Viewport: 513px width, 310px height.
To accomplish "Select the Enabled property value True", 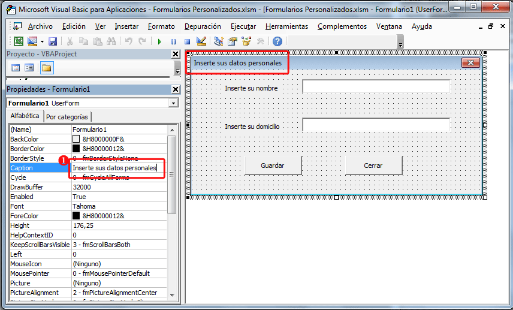I will pyautogui.click(x=119, y=197).
